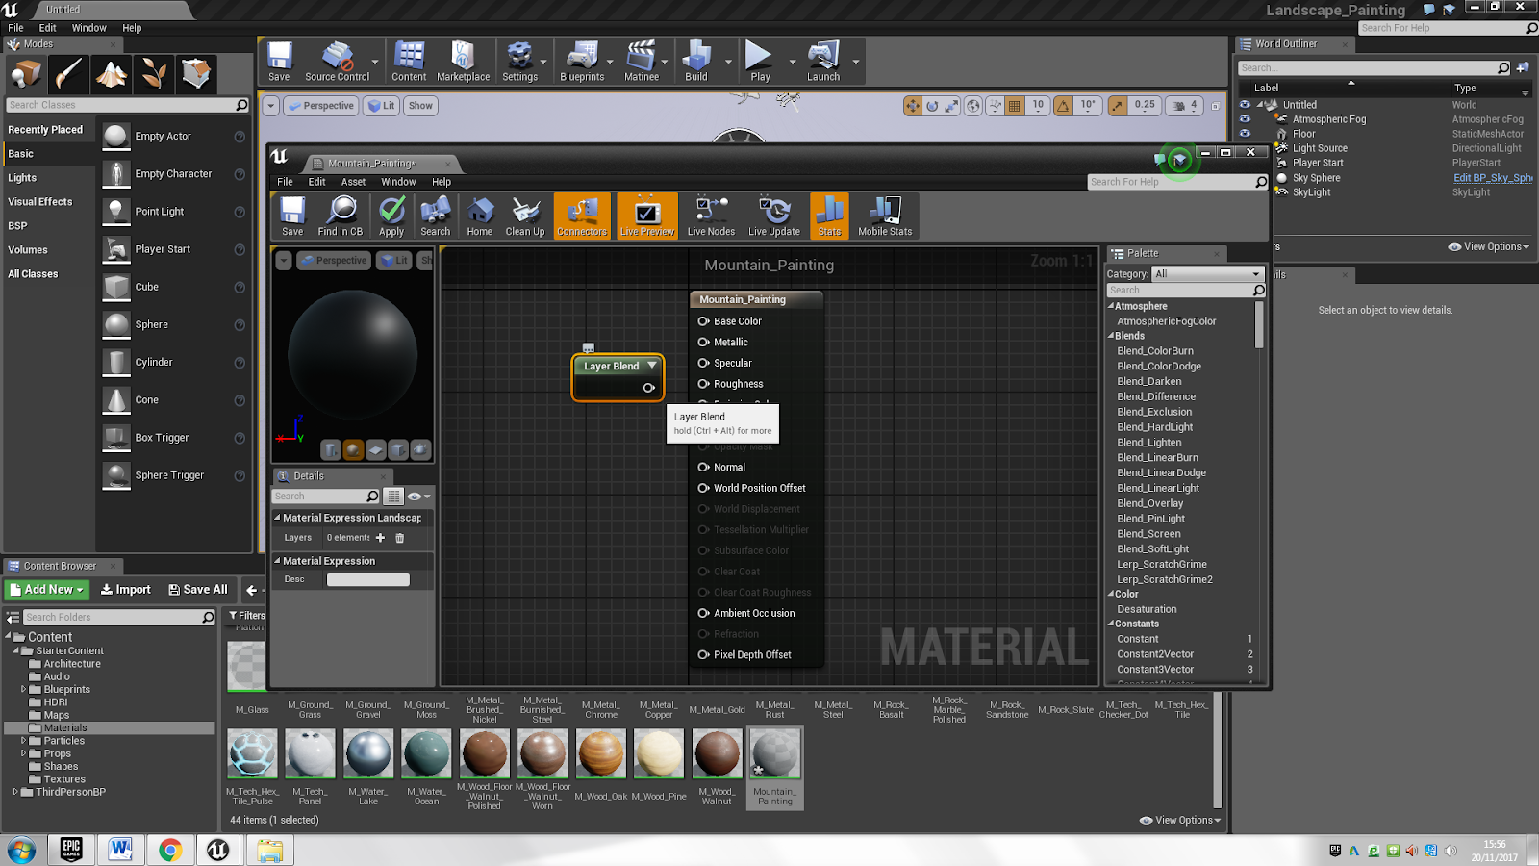Toggle Live Preview in material editor
The width and height of the screenshot is (1539, 866).
point(647,216)
